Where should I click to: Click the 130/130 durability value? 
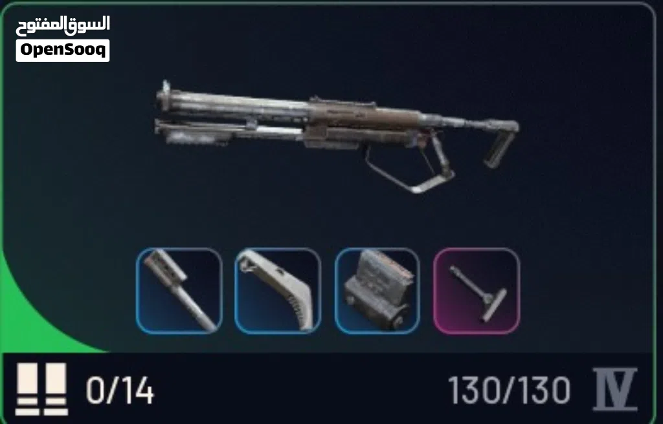[509, 390]
